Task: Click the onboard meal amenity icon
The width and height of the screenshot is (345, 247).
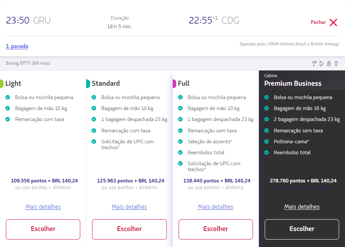Action: 329,64
